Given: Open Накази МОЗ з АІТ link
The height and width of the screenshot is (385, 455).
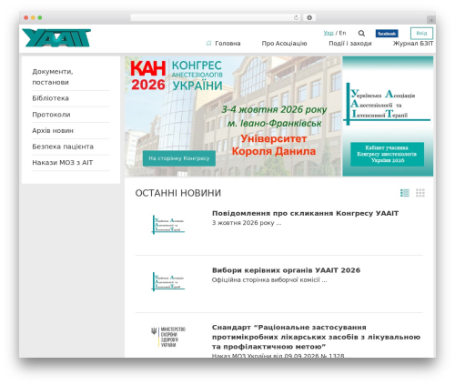Looking at the screenshot, I should pos(63,163).
